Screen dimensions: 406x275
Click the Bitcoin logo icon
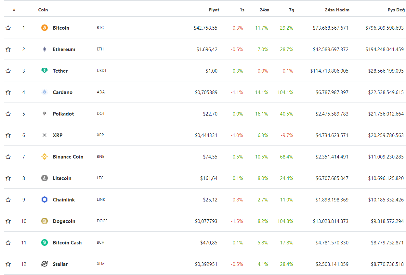pos(45,28)
